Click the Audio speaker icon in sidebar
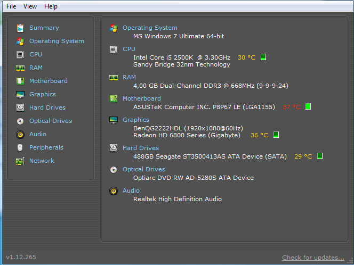This screenshot has height=265, width=354. pyautogui.click(x=20, y=134)
